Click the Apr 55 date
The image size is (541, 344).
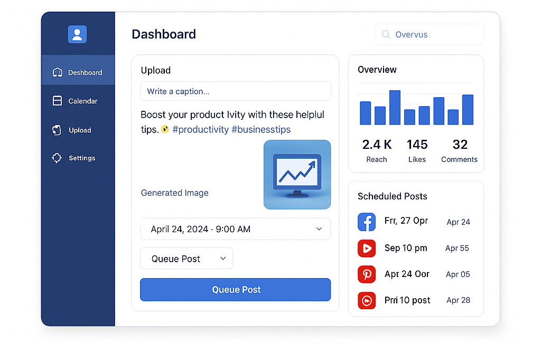click(x=457, y=248)
